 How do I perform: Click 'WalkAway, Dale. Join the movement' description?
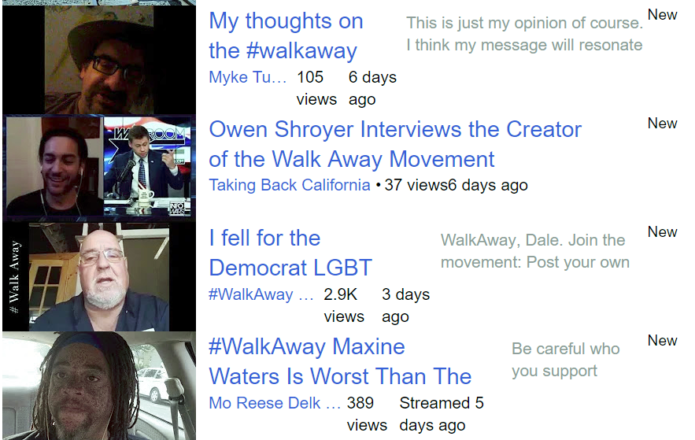coord(535,251)
